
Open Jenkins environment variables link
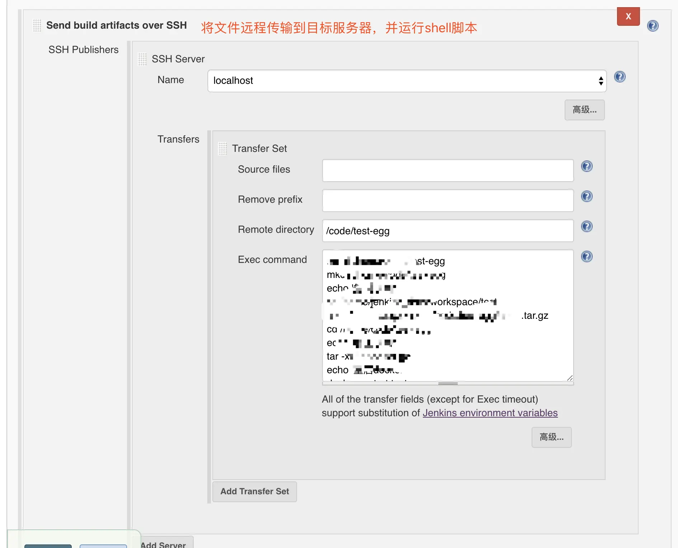490,413
